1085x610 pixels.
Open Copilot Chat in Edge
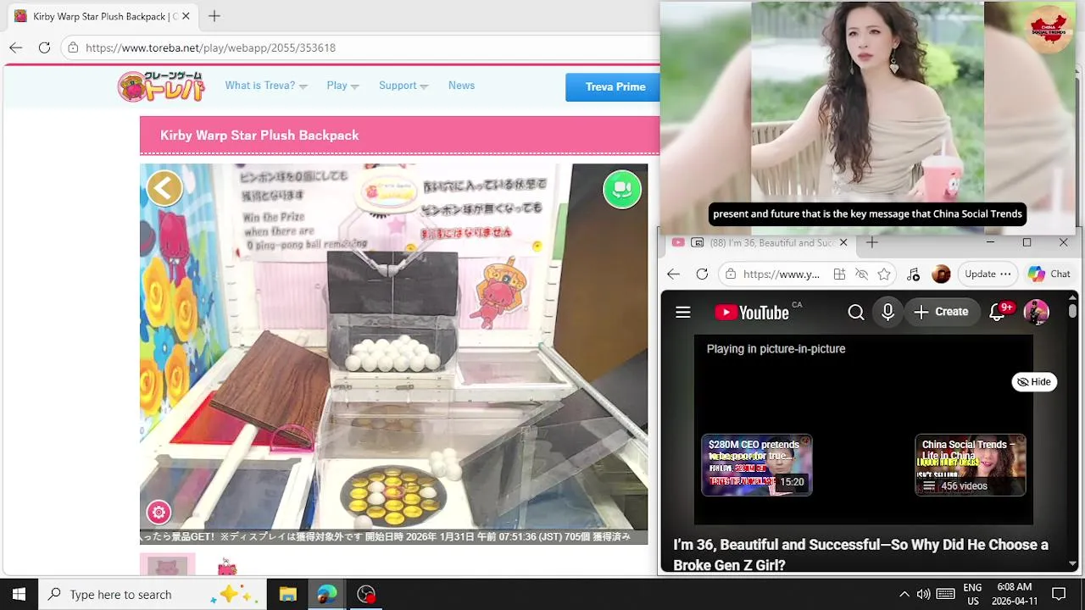click(x=1049, y=274)
